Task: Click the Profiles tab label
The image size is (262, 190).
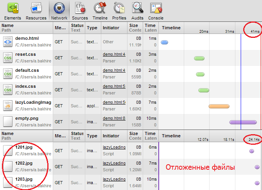Action: click(x=119, y=18)
